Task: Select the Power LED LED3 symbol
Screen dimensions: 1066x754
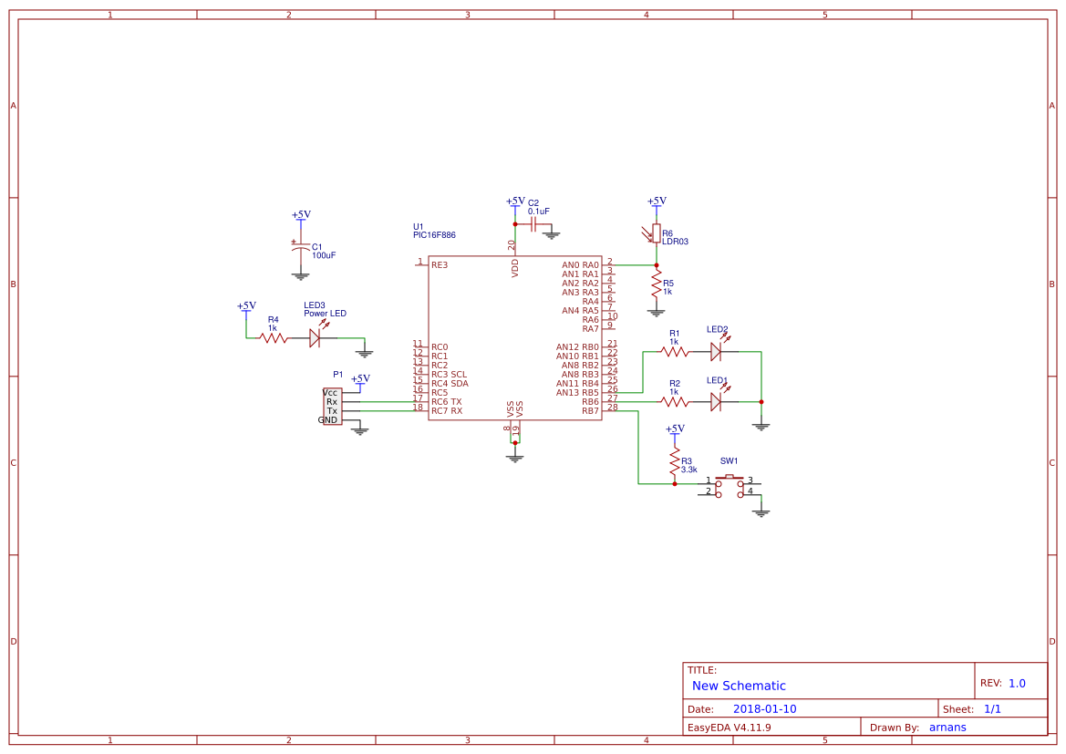Action: click(x=316, y=336)
